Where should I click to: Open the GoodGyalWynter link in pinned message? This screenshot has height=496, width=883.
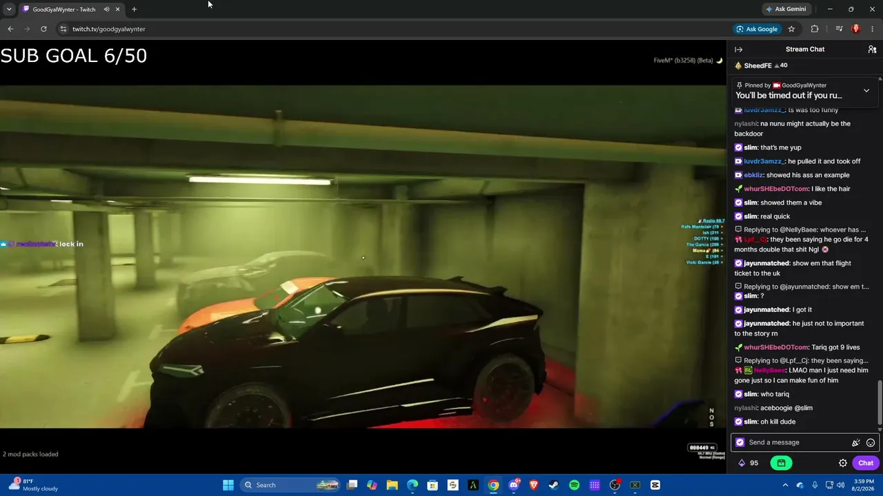click(803, 85)
